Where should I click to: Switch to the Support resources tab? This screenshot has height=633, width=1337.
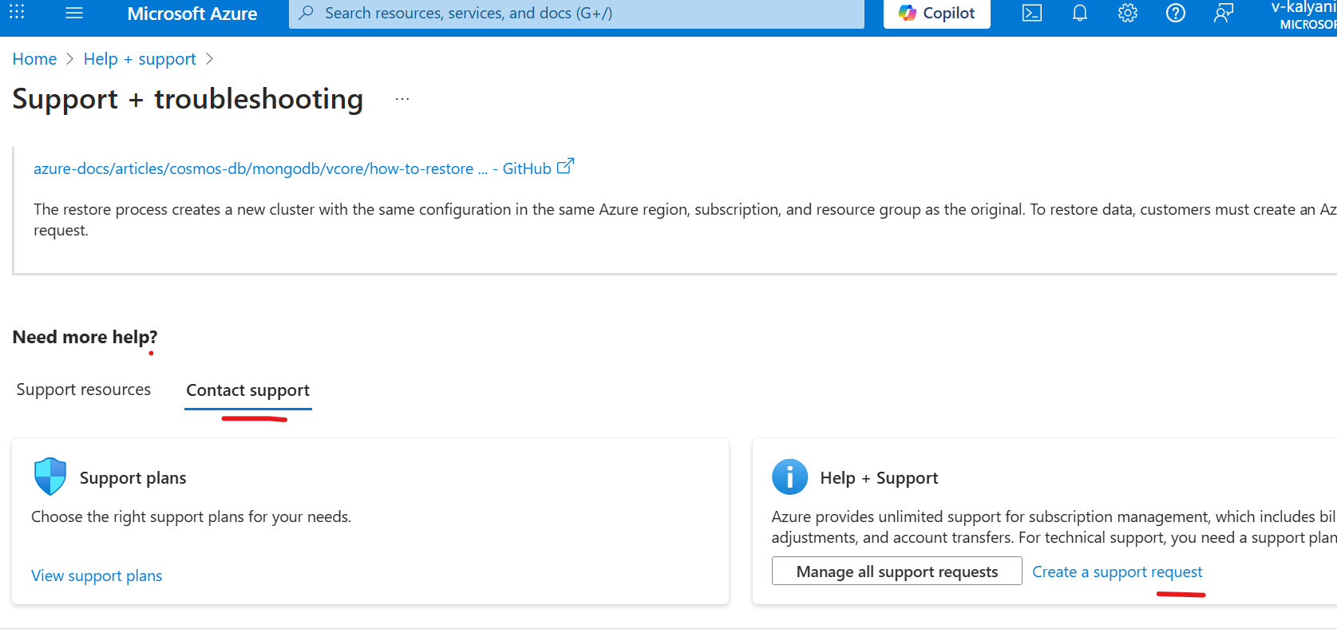coord(84,390)
